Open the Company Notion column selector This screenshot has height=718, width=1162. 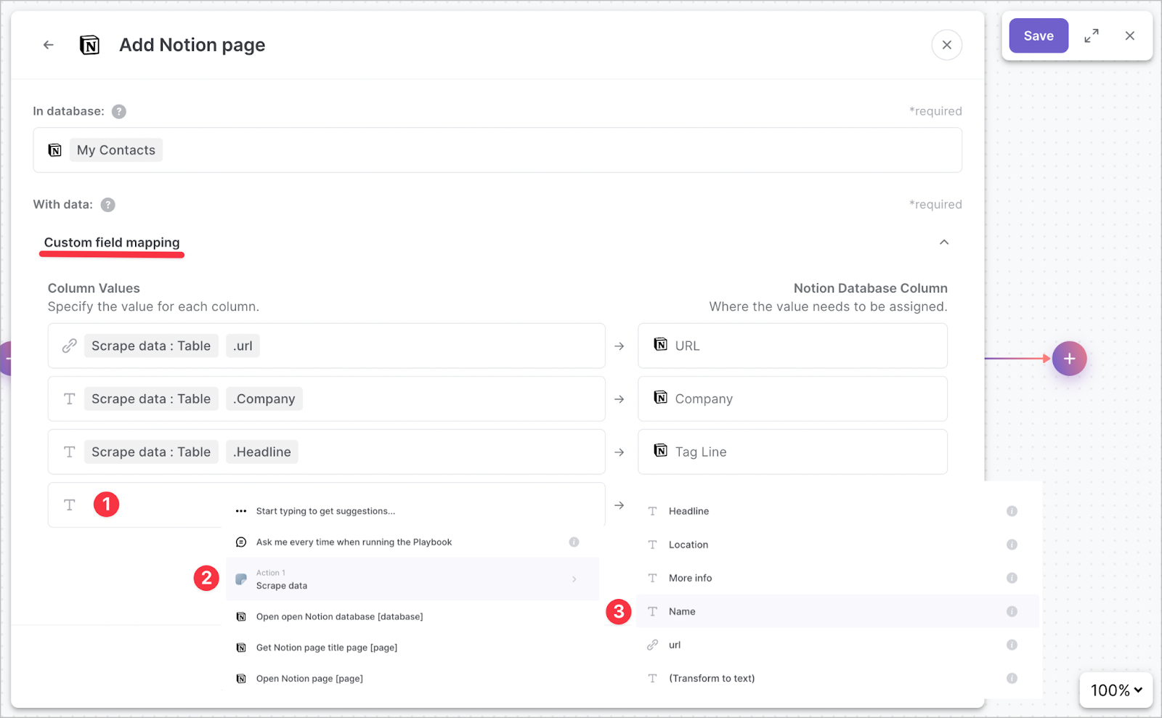(x=792, y=399)
